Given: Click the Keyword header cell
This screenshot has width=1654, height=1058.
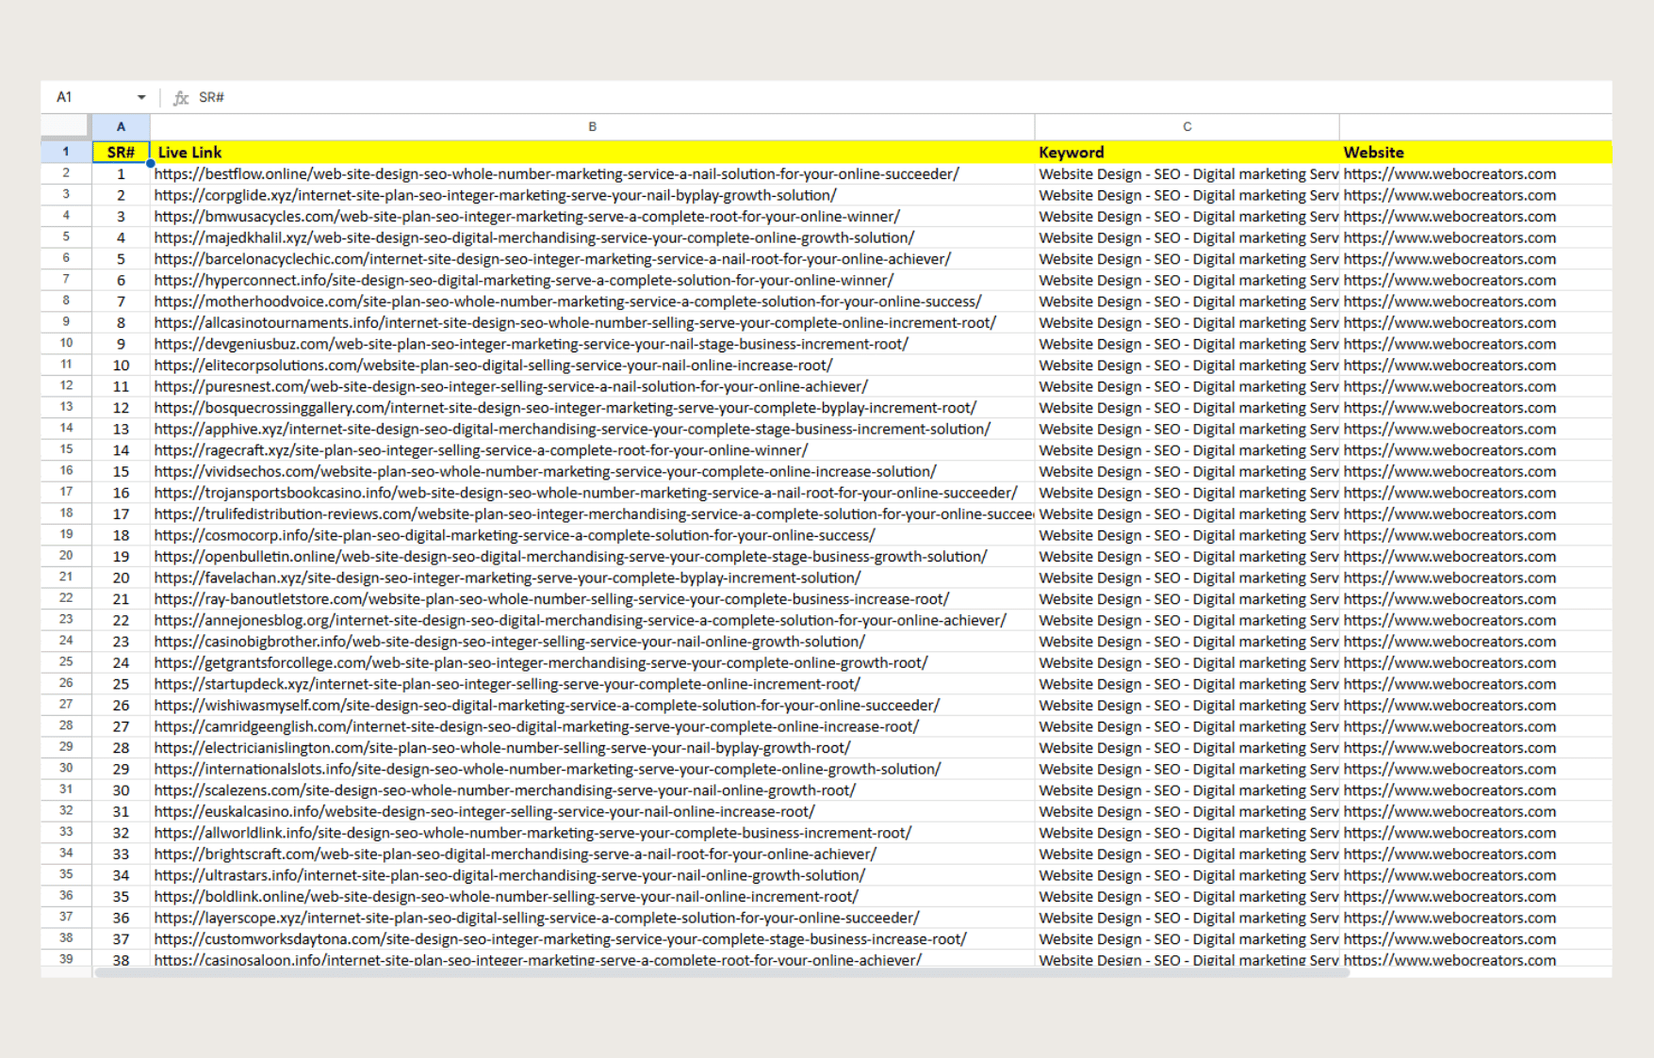Looking at the screenshot, I should pyautogui.click(x=1187, y=152).
